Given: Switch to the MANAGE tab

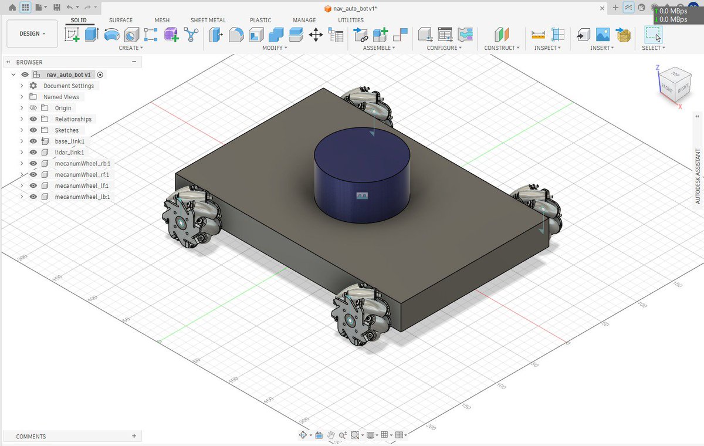Looking at the screenshot, I should coord(304,20).
